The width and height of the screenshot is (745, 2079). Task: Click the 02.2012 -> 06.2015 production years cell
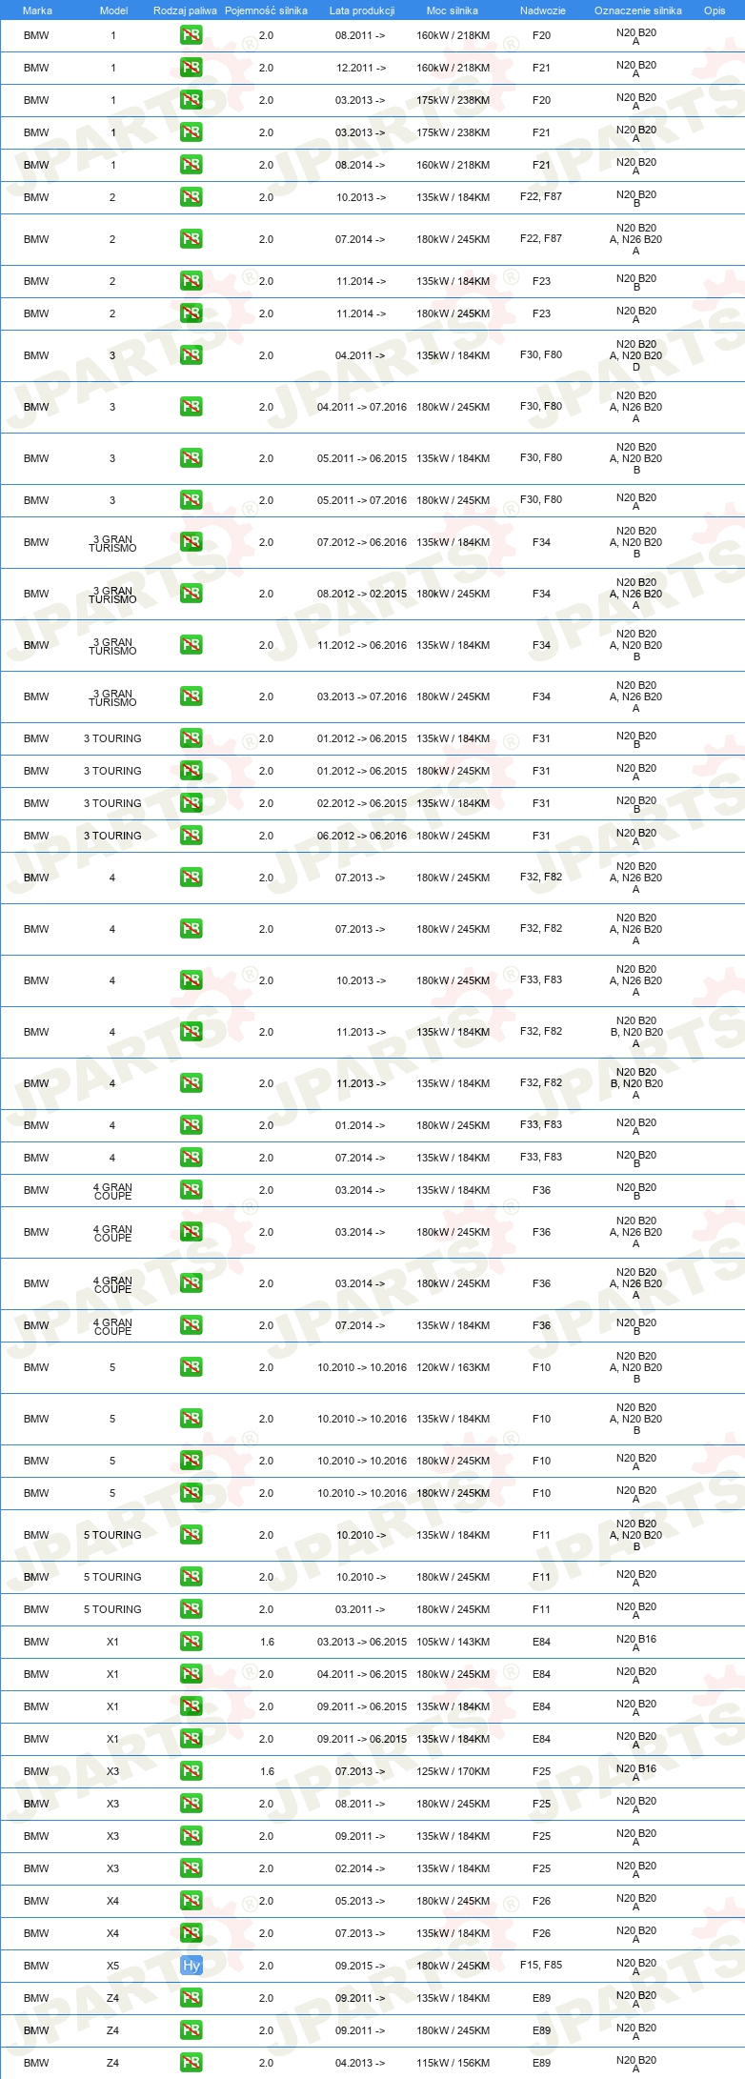pos(362,803)
